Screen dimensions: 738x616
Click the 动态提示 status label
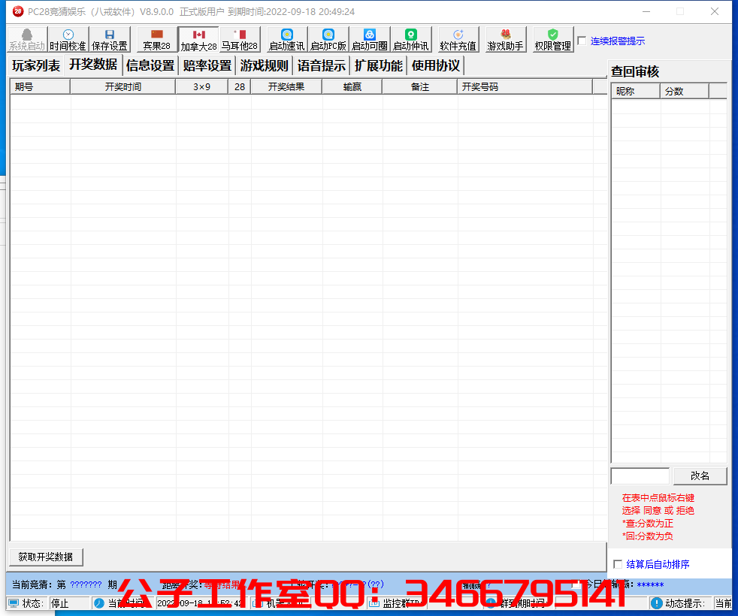click(x=685, y=603)
